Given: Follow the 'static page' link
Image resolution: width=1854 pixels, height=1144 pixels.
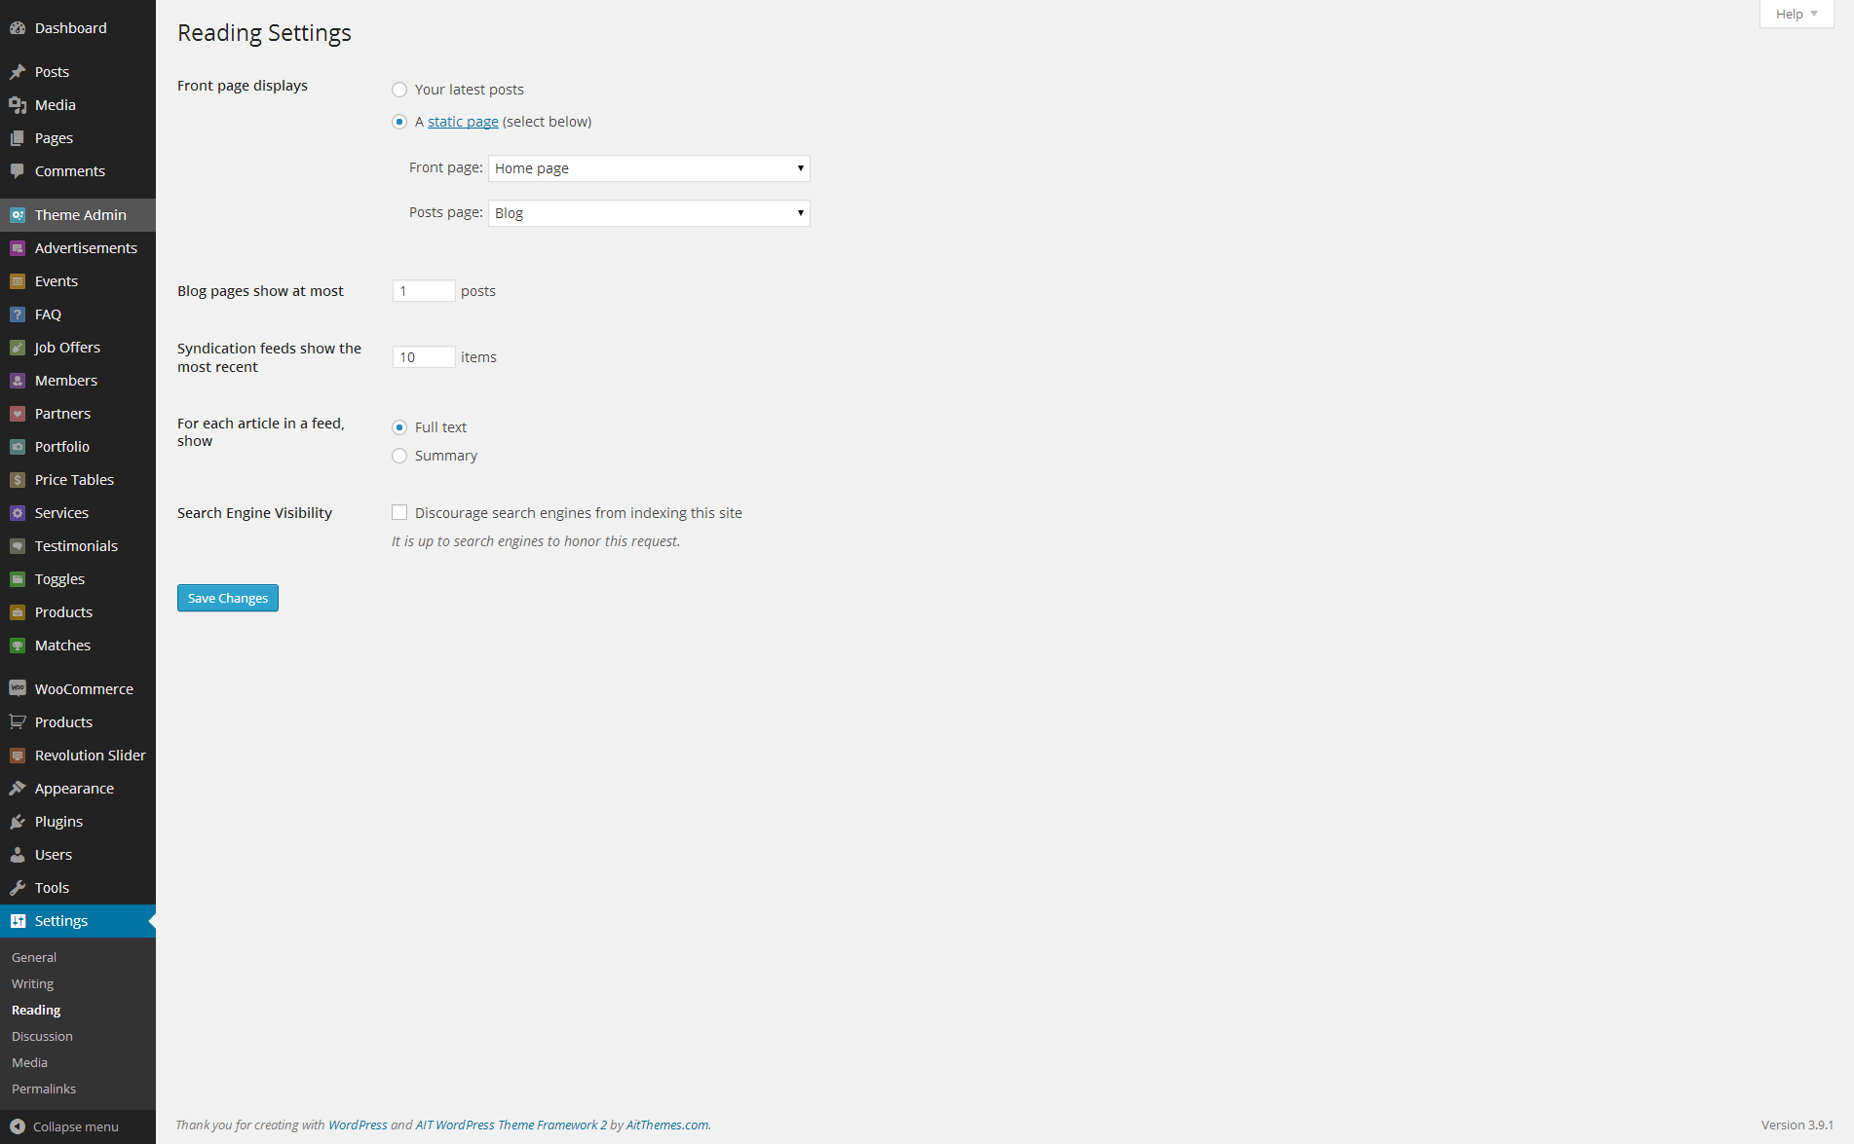Looking at the screenshot, I should click(x=463, y=122).
